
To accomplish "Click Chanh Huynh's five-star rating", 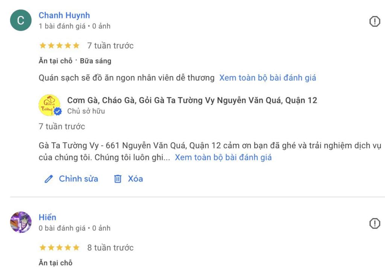I will [x=59, y=46].
